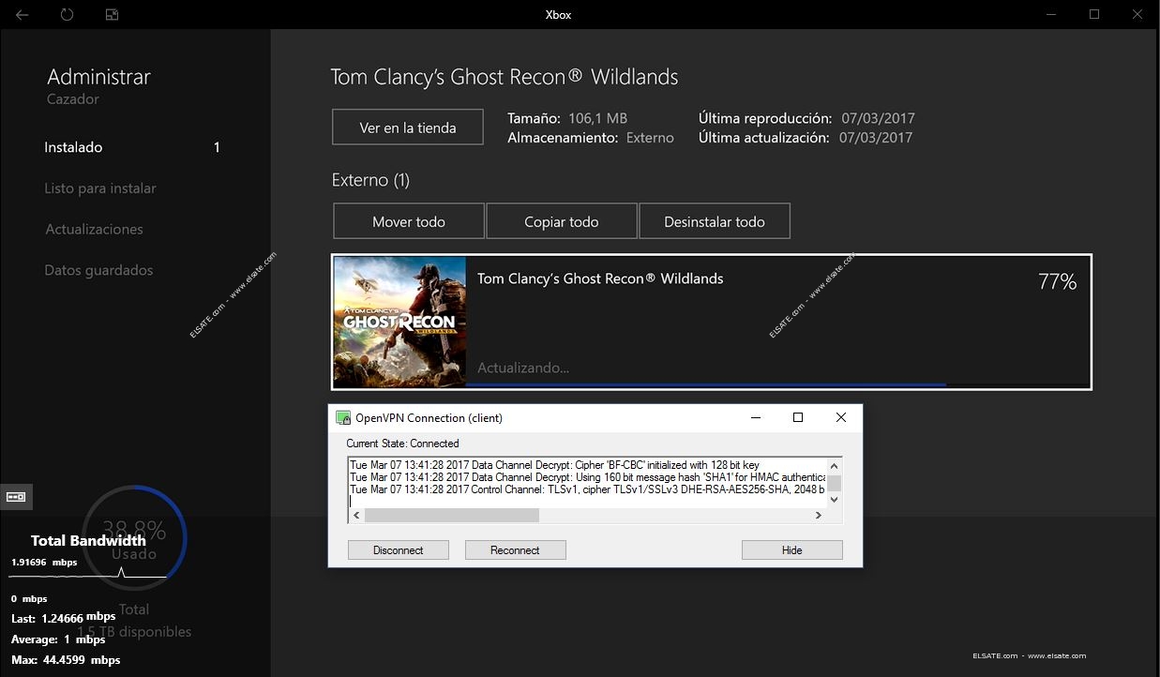This screenshot has height=677, width=1160.
Task: Click the grey bandwidth widget icon tab
Action: 16,497
